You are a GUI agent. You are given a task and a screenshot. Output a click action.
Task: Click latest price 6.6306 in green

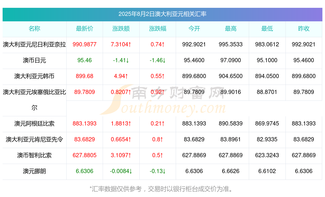(x=84, y=171)
